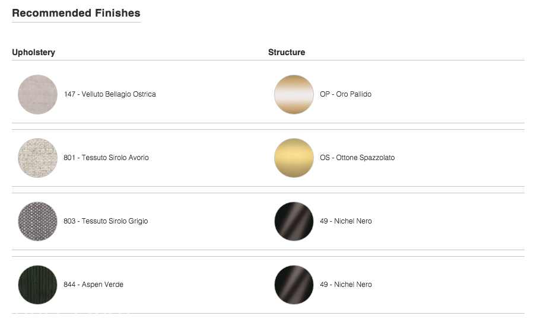Open the OS - Ottone Spazzolato label
The width and height of the screenshot is (537, 332).
coord(357,158)
